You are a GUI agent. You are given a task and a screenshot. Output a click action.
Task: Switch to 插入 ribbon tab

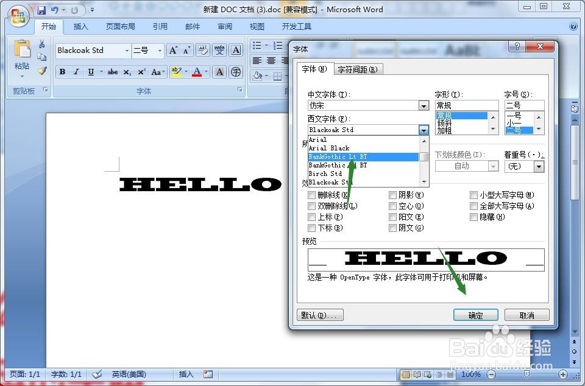80,26
